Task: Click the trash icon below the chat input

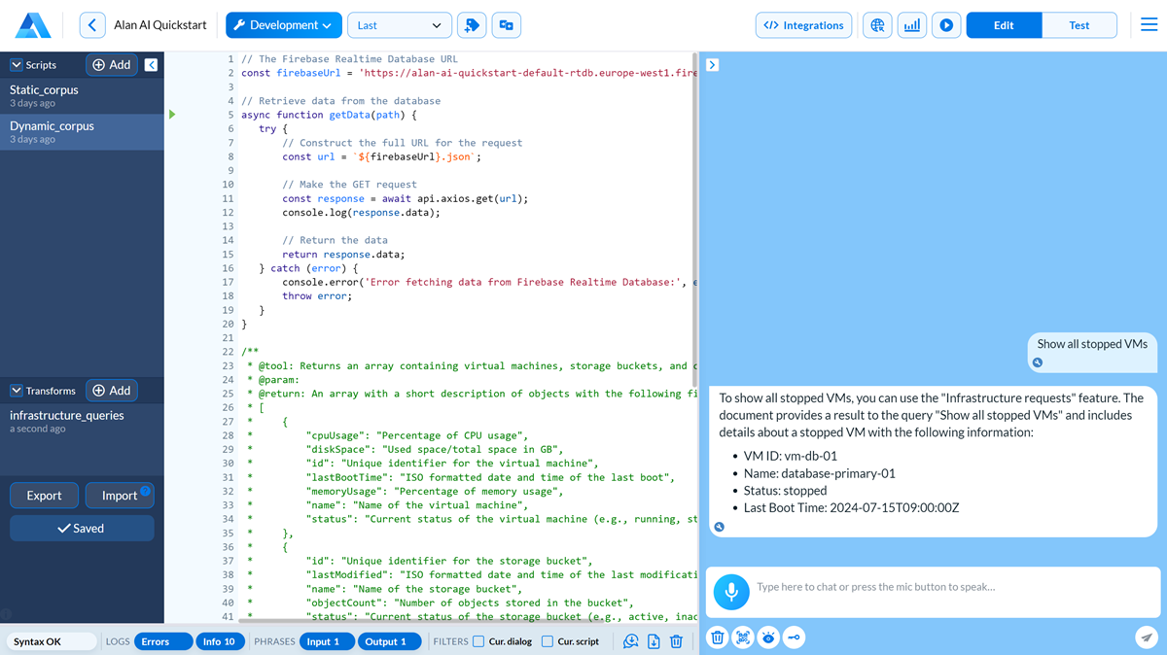Action: (717, 638)
